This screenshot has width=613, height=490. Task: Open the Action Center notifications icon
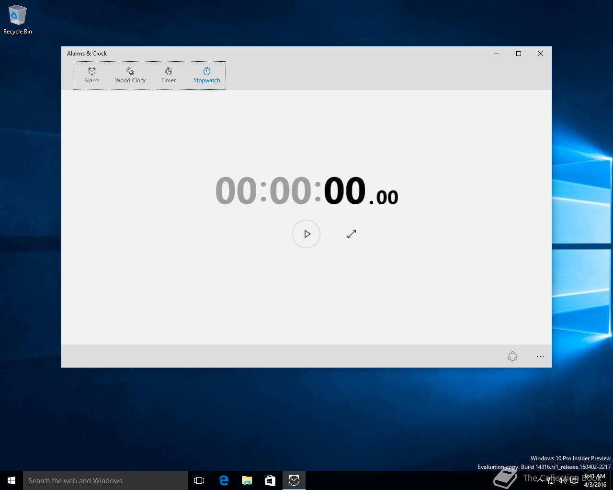click(574, 480)
